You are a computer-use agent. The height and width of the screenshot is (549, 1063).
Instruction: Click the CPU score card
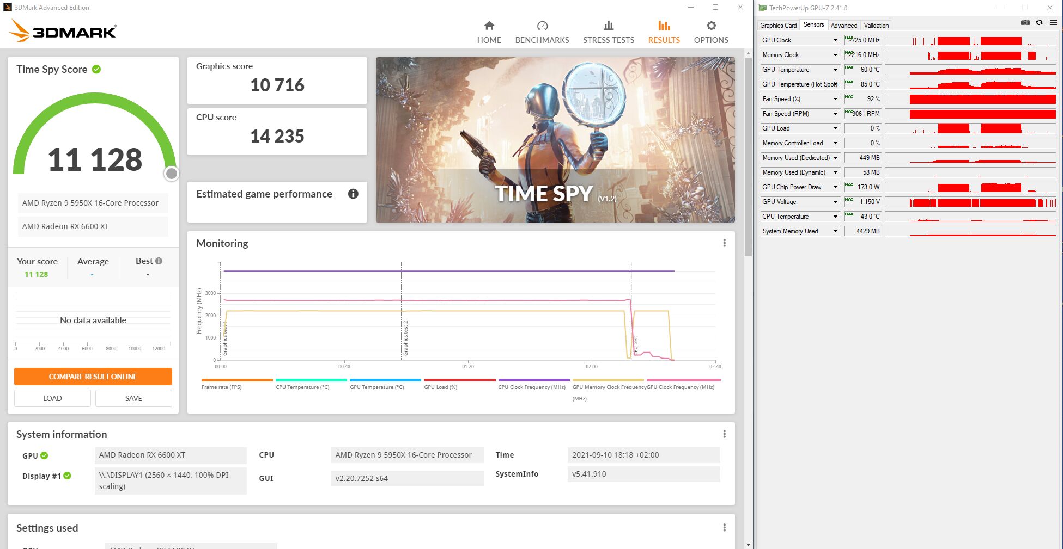pyautogui.click(x=277, y=132)
